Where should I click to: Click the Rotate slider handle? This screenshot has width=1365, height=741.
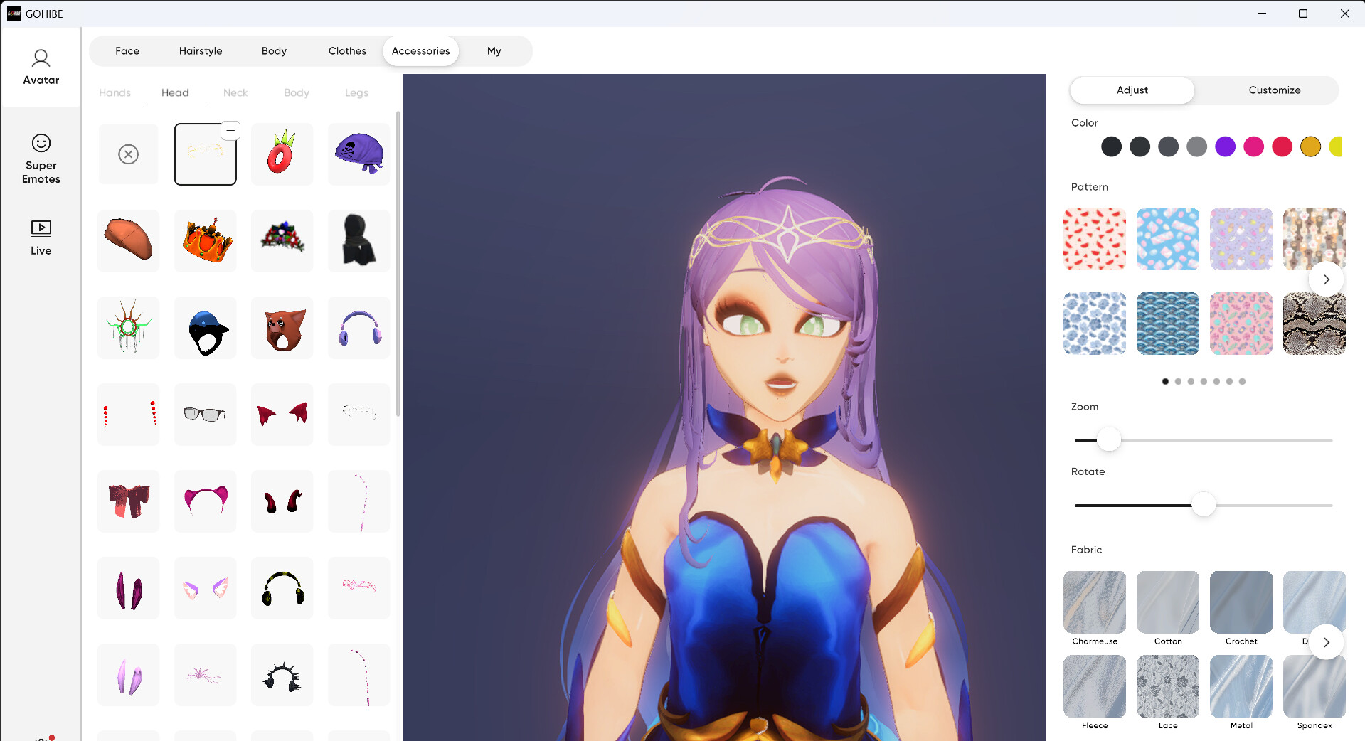(1204, 505)
